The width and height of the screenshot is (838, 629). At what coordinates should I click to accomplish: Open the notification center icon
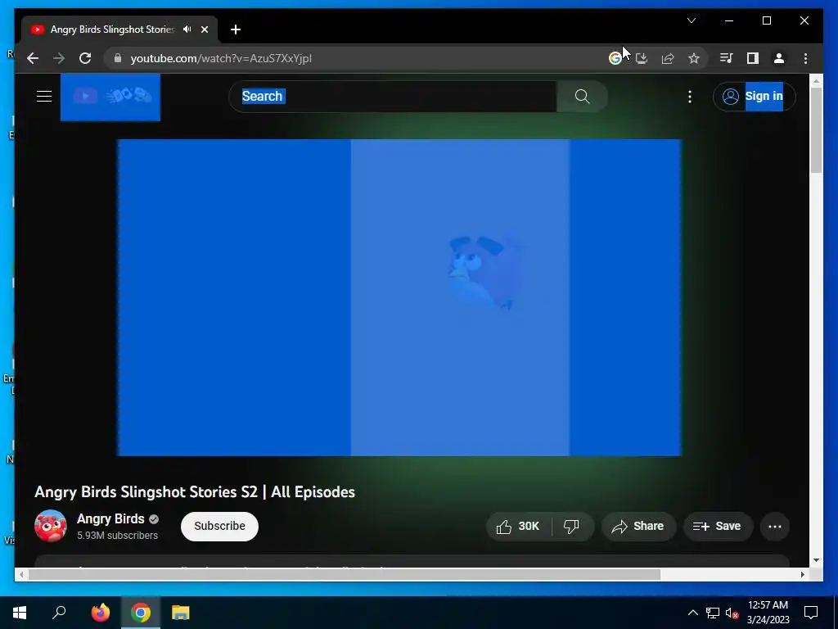tap(811, 613)
